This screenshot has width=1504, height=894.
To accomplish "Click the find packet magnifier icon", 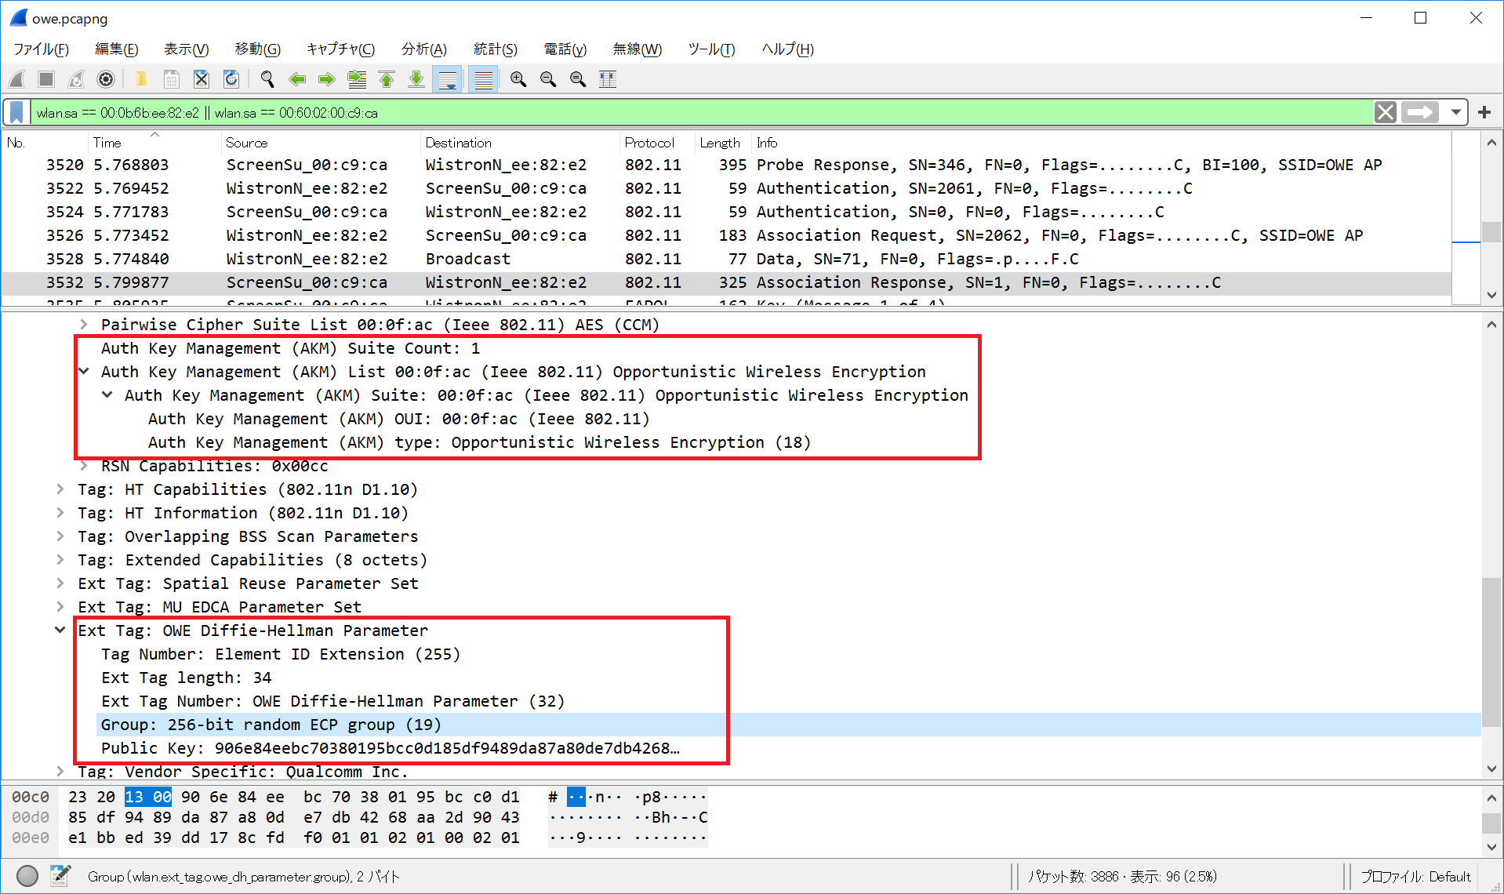I will pos(267,79).
